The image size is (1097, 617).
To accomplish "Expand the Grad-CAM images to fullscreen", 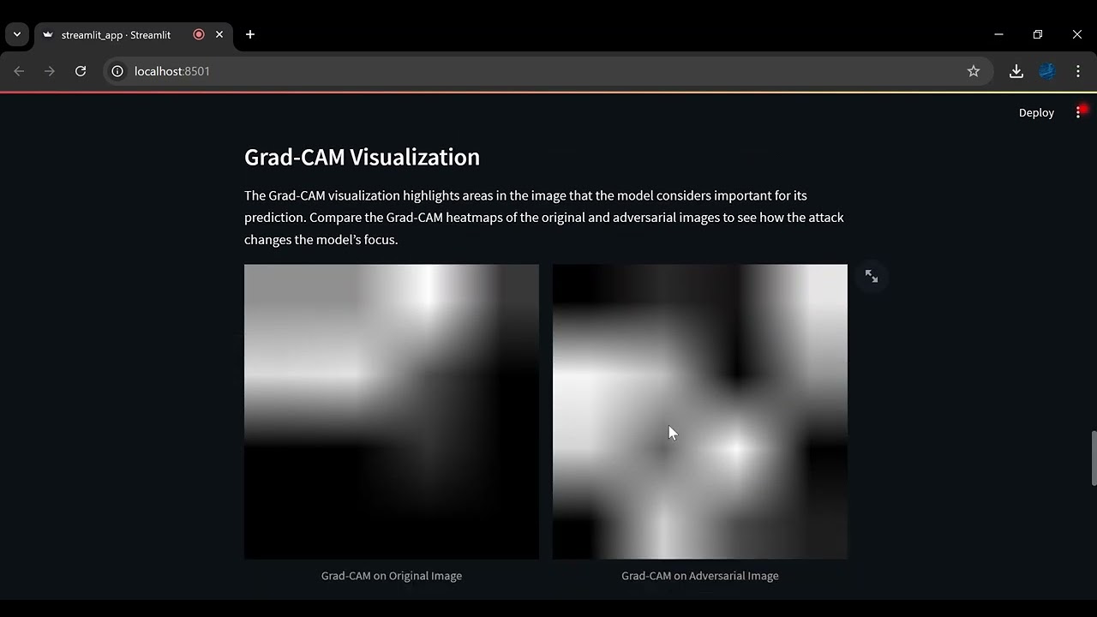I will coord(872,276).
